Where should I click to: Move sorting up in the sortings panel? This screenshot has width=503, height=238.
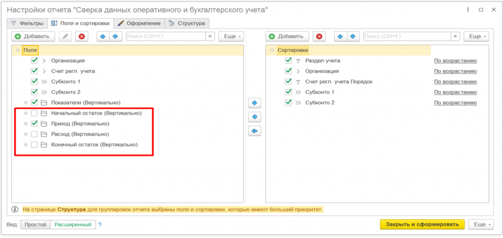point(340,36)
